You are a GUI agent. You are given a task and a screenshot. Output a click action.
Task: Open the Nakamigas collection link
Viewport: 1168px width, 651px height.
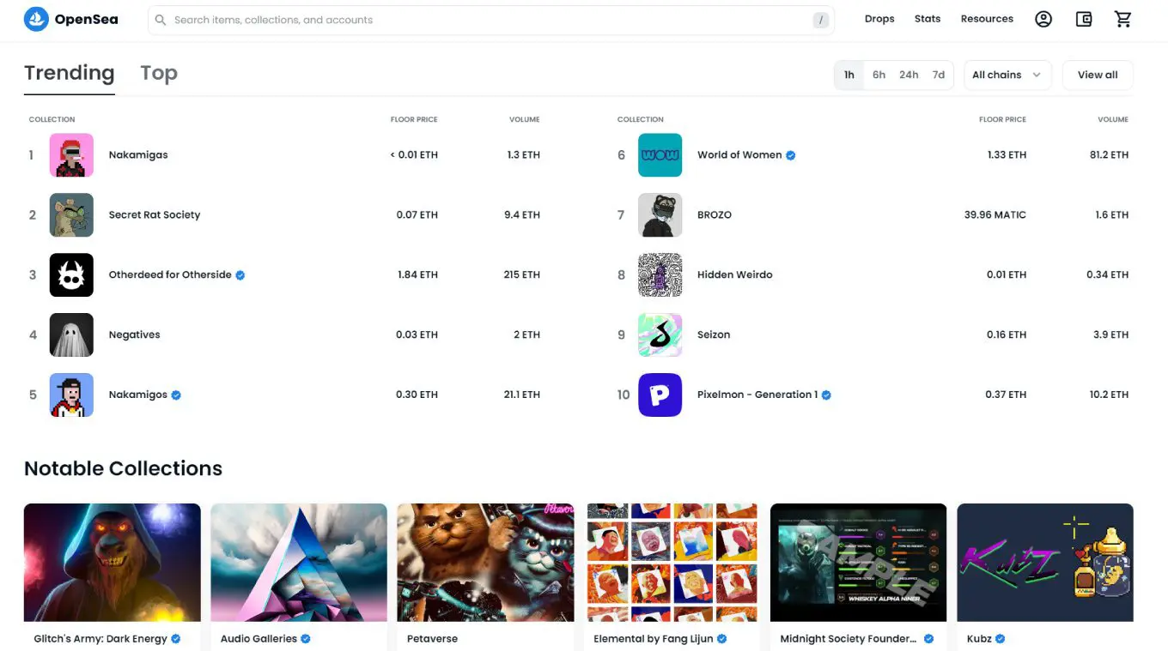pos(138,155)
